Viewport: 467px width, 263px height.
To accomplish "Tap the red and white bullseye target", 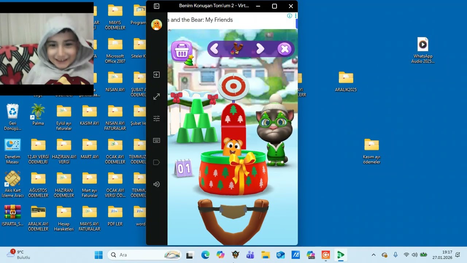I will (x=233, y=86).
